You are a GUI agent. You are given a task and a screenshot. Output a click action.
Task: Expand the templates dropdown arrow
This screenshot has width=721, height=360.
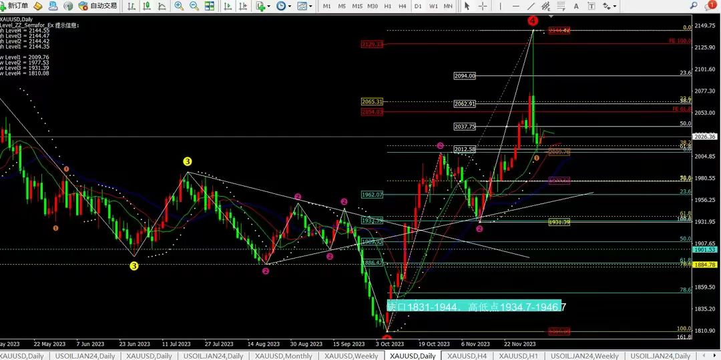(x=310, y=6)
